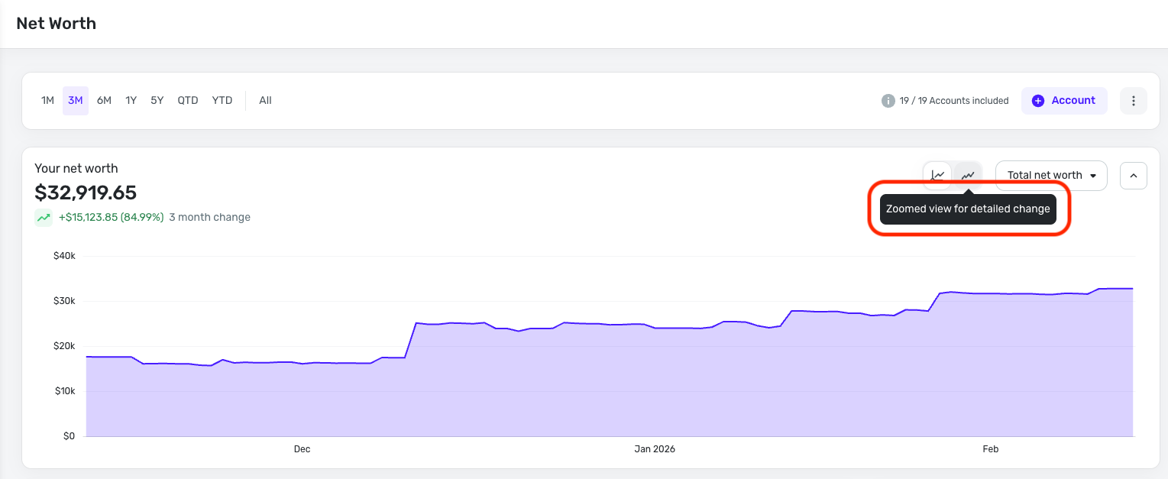Click the 5Y period button
Screen dimensions: 1168x479
click(157, 100)
